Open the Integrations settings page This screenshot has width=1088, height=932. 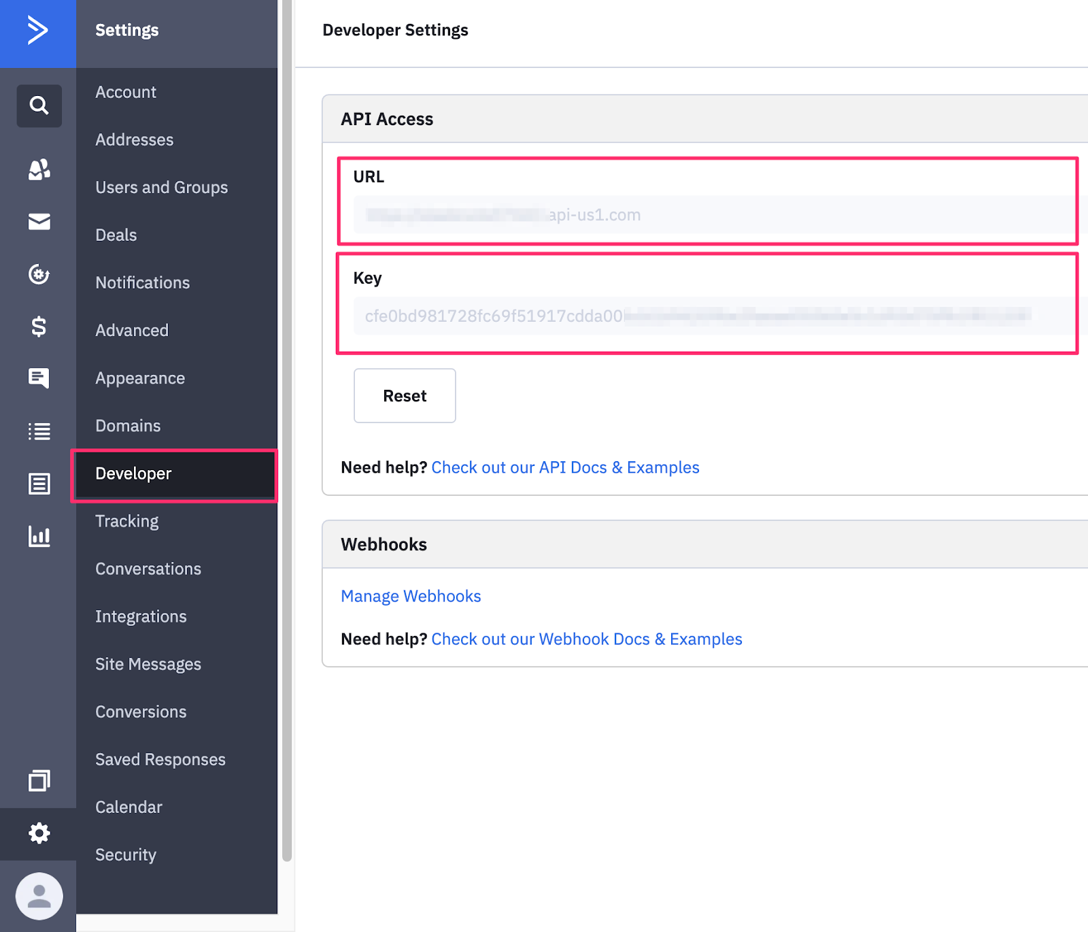[141, 617]
